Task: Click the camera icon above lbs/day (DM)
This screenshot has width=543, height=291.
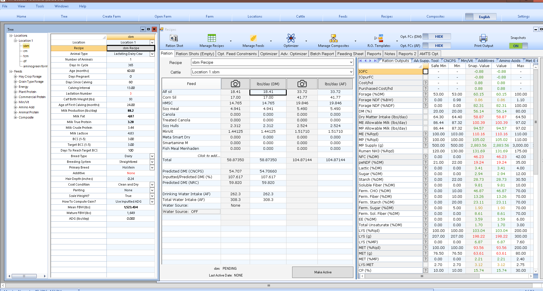Action: [x=235, y=84]
